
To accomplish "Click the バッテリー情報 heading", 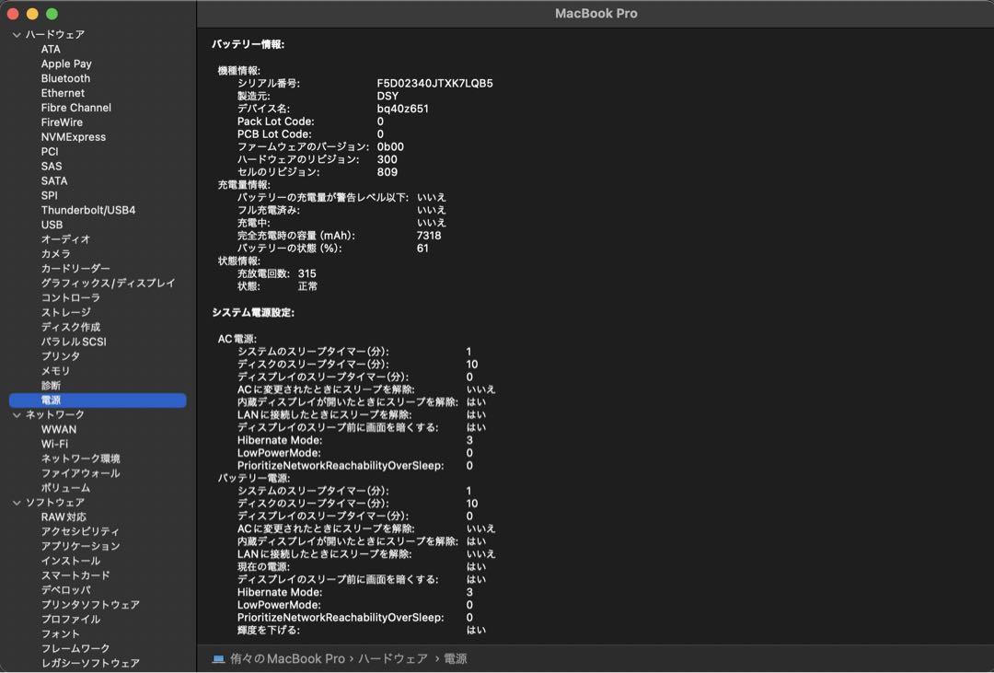I will point(248,44).
